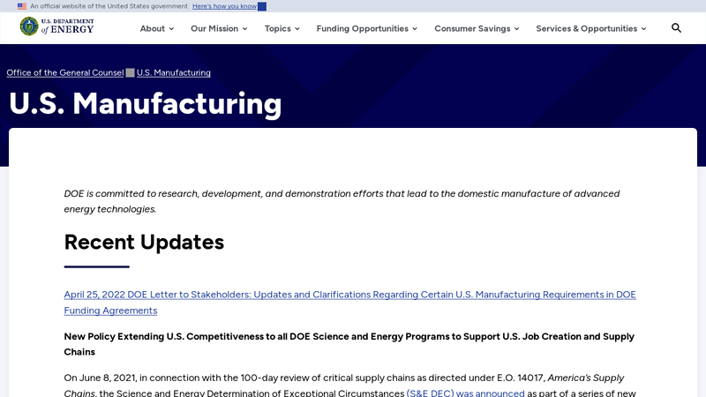Expand the chevron beside About
This screenshot has width=706, height=397.
(x=171, y=29)
